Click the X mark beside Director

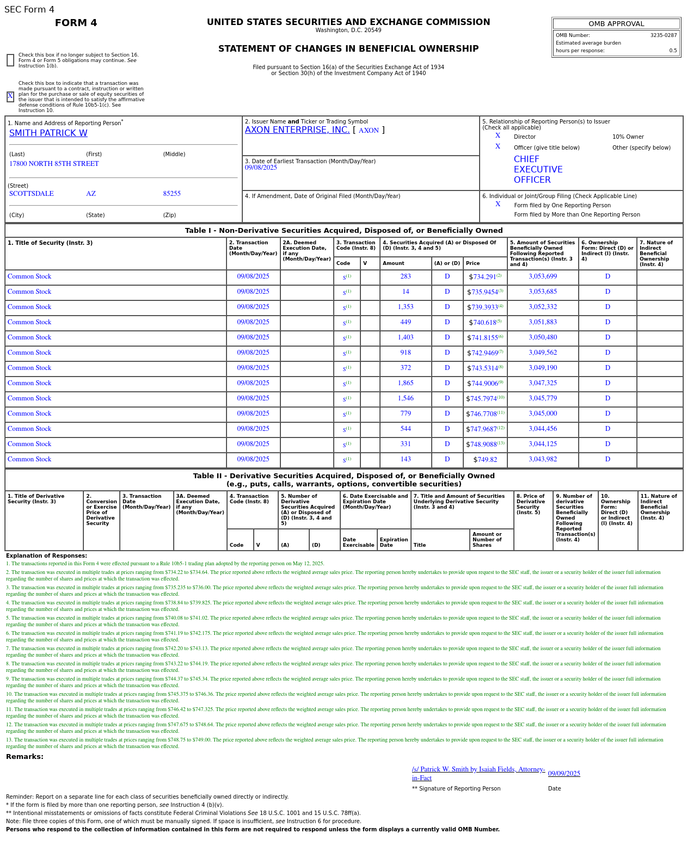click(x=497, y=136)
